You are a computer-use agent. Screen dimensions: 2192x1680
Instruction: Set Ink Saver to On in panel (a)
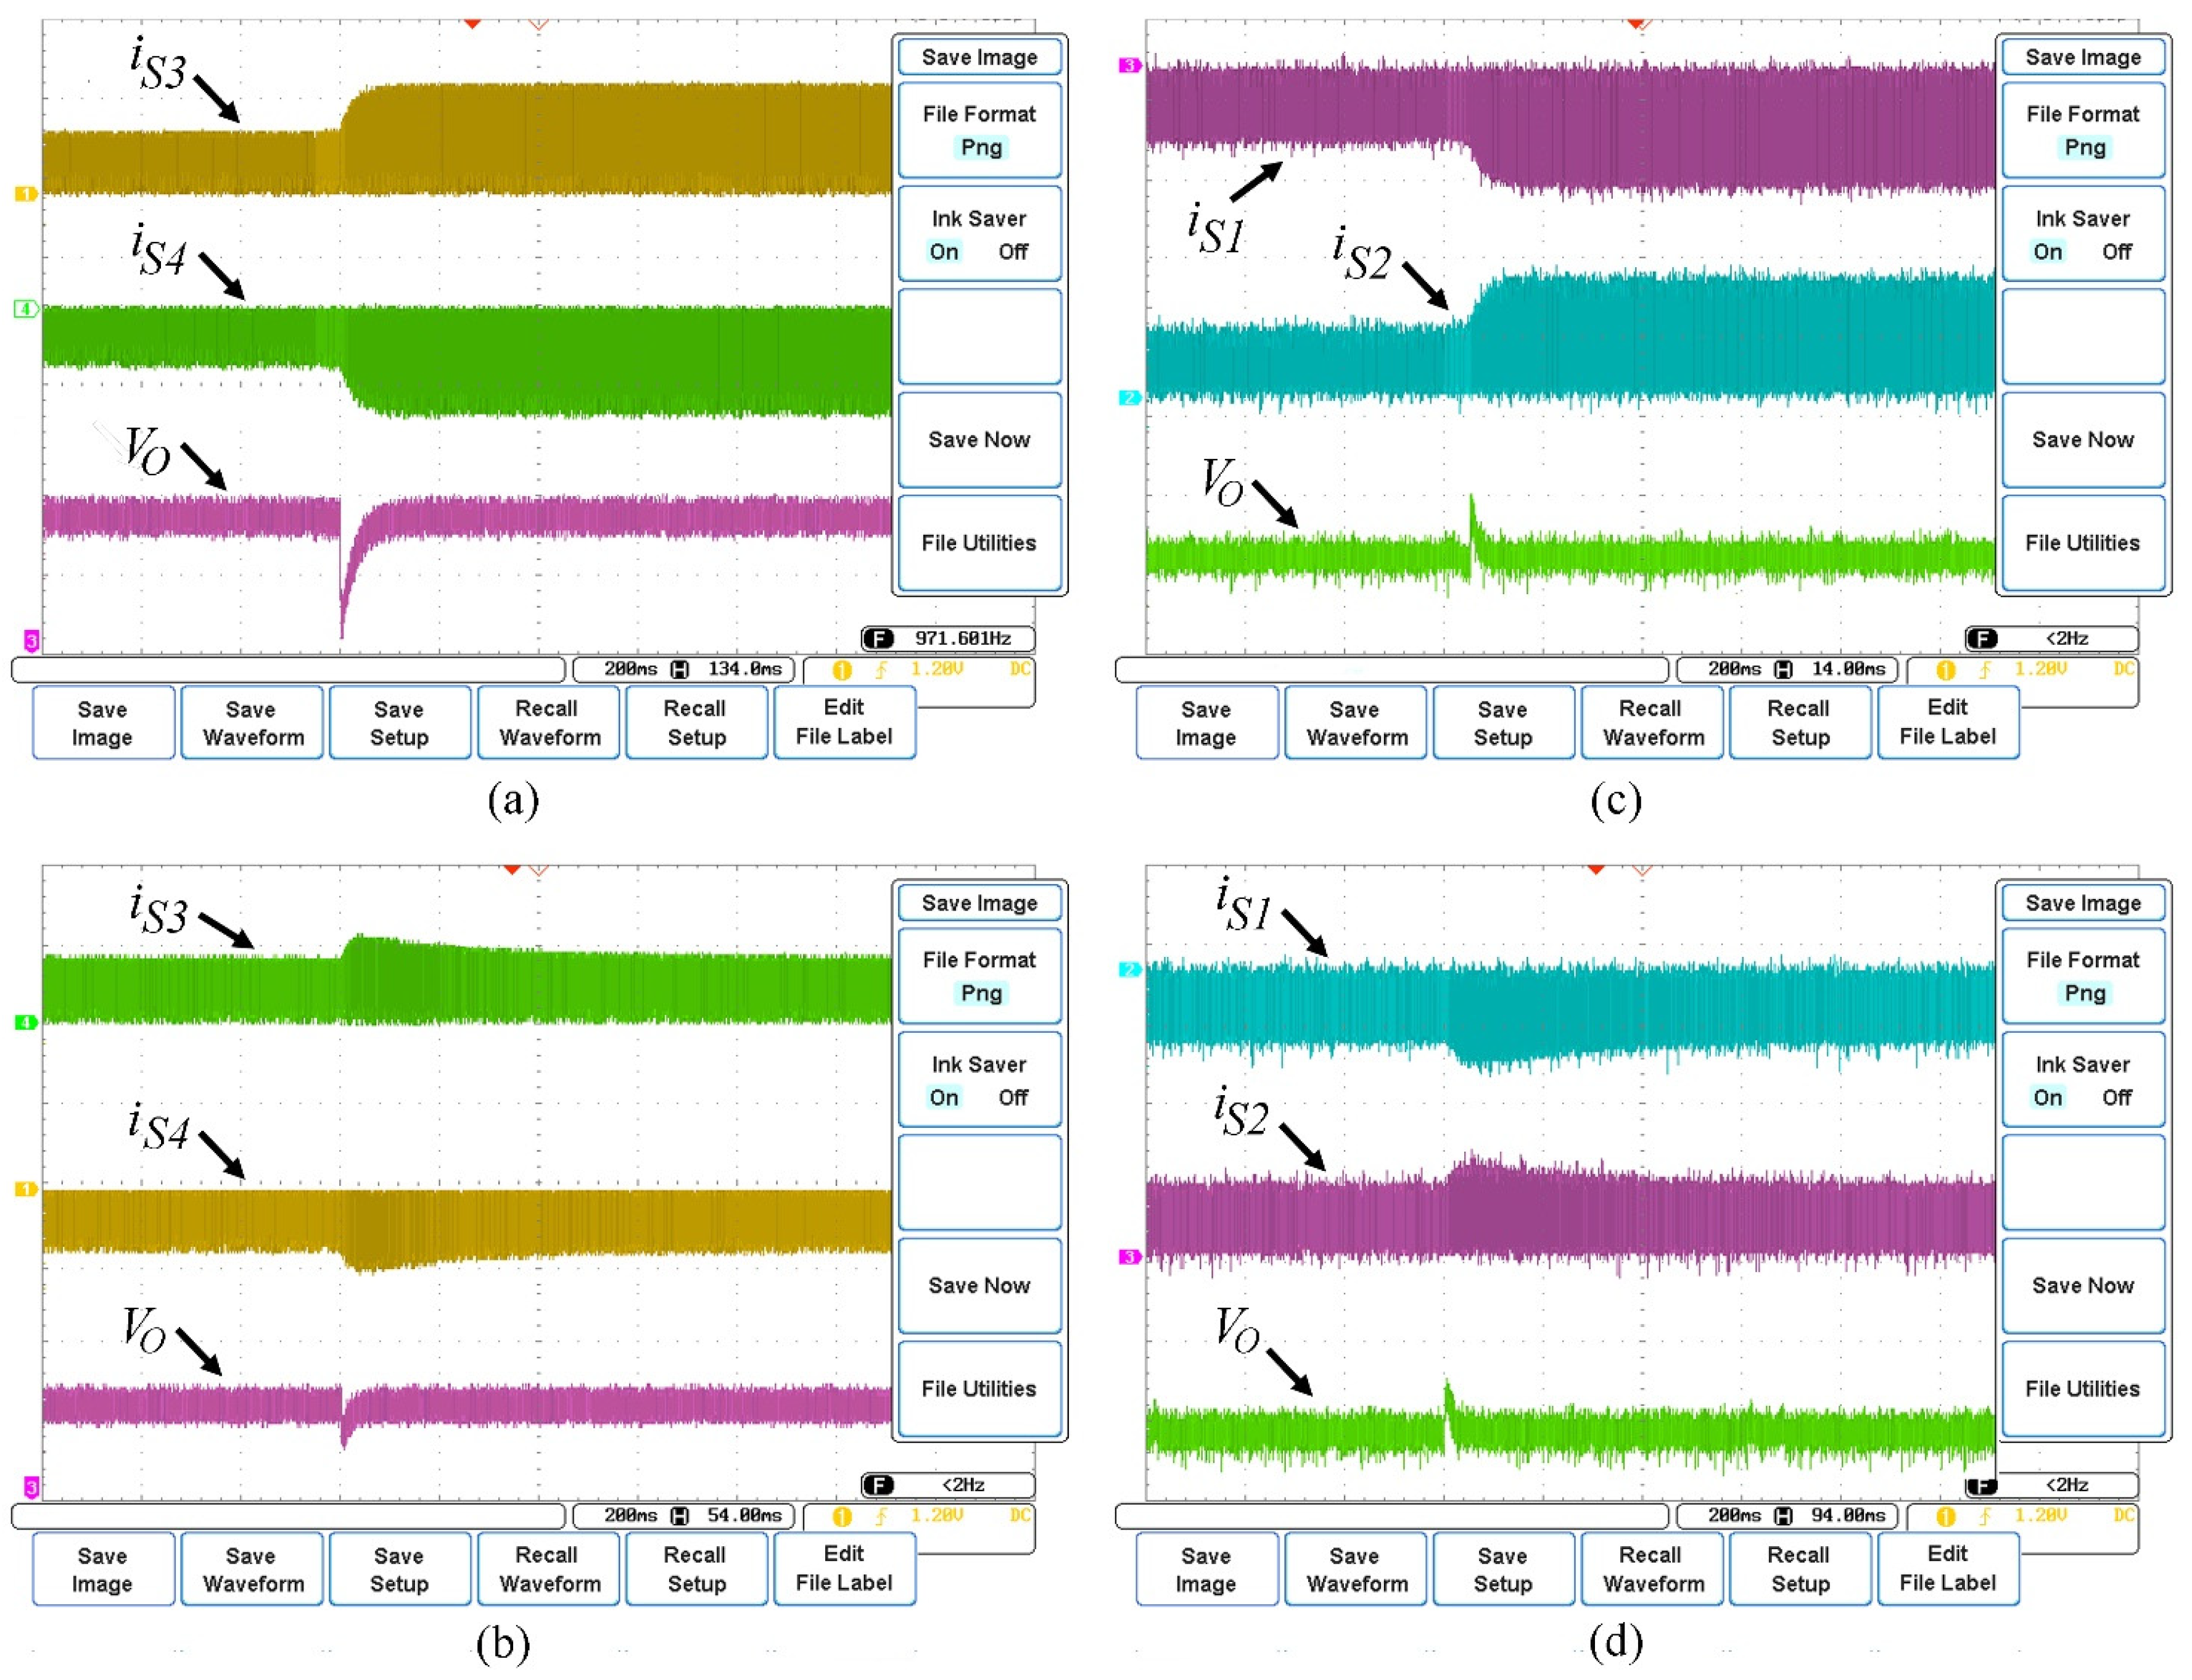(x=944, y=252)
